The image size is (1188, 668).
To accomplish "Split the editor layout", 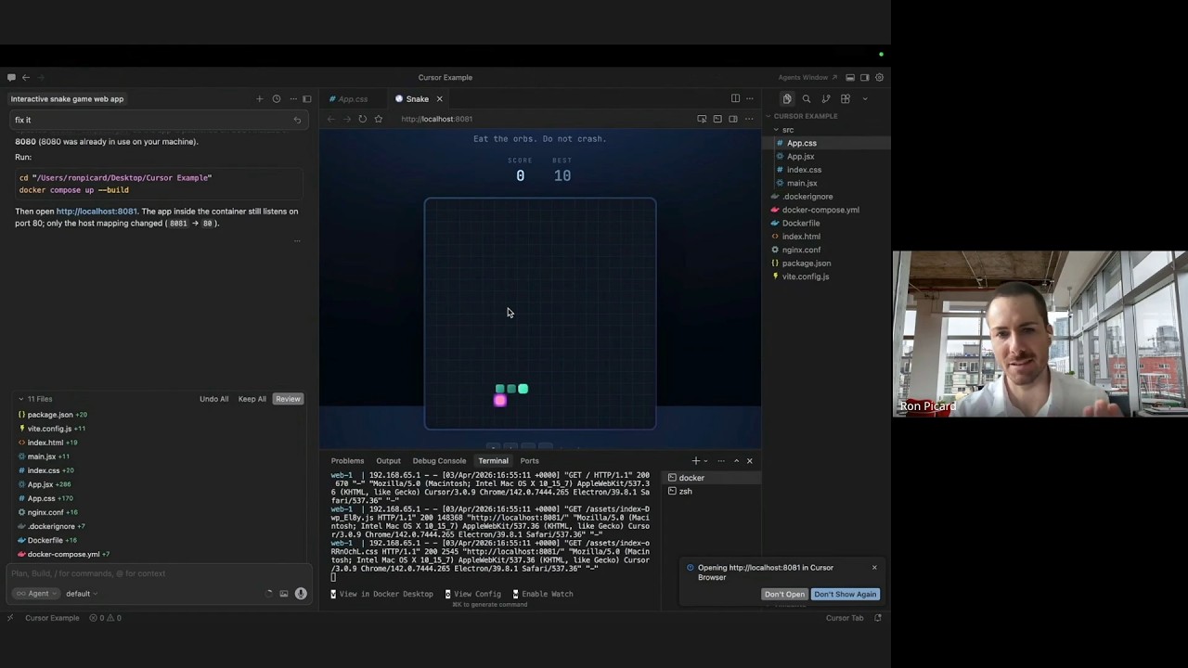I will (x=735, y=99).
